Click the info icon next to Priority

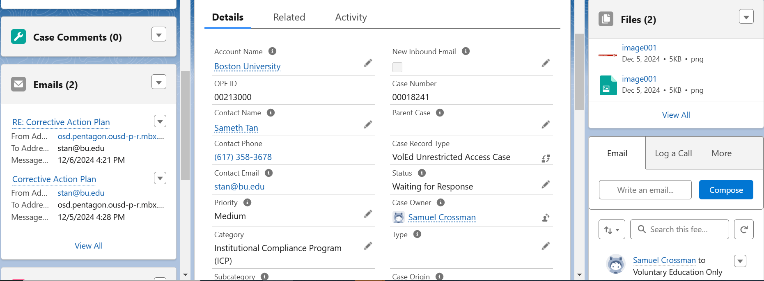[x=247, y=203]
